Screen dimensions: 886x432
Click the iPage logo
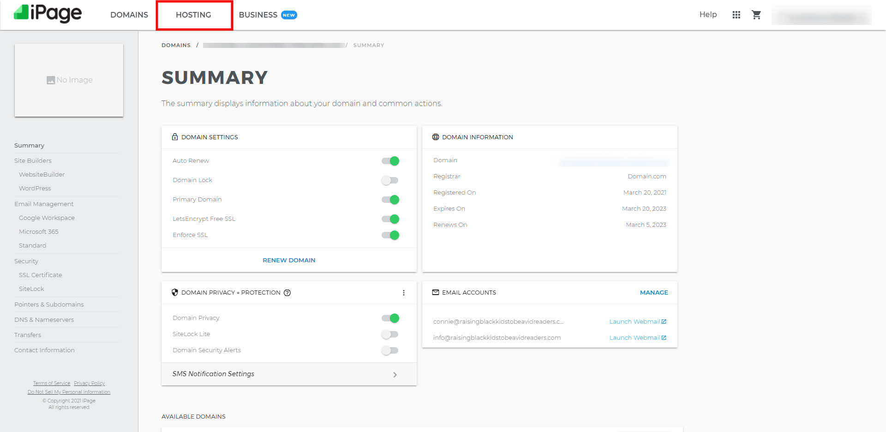[48, 14]
